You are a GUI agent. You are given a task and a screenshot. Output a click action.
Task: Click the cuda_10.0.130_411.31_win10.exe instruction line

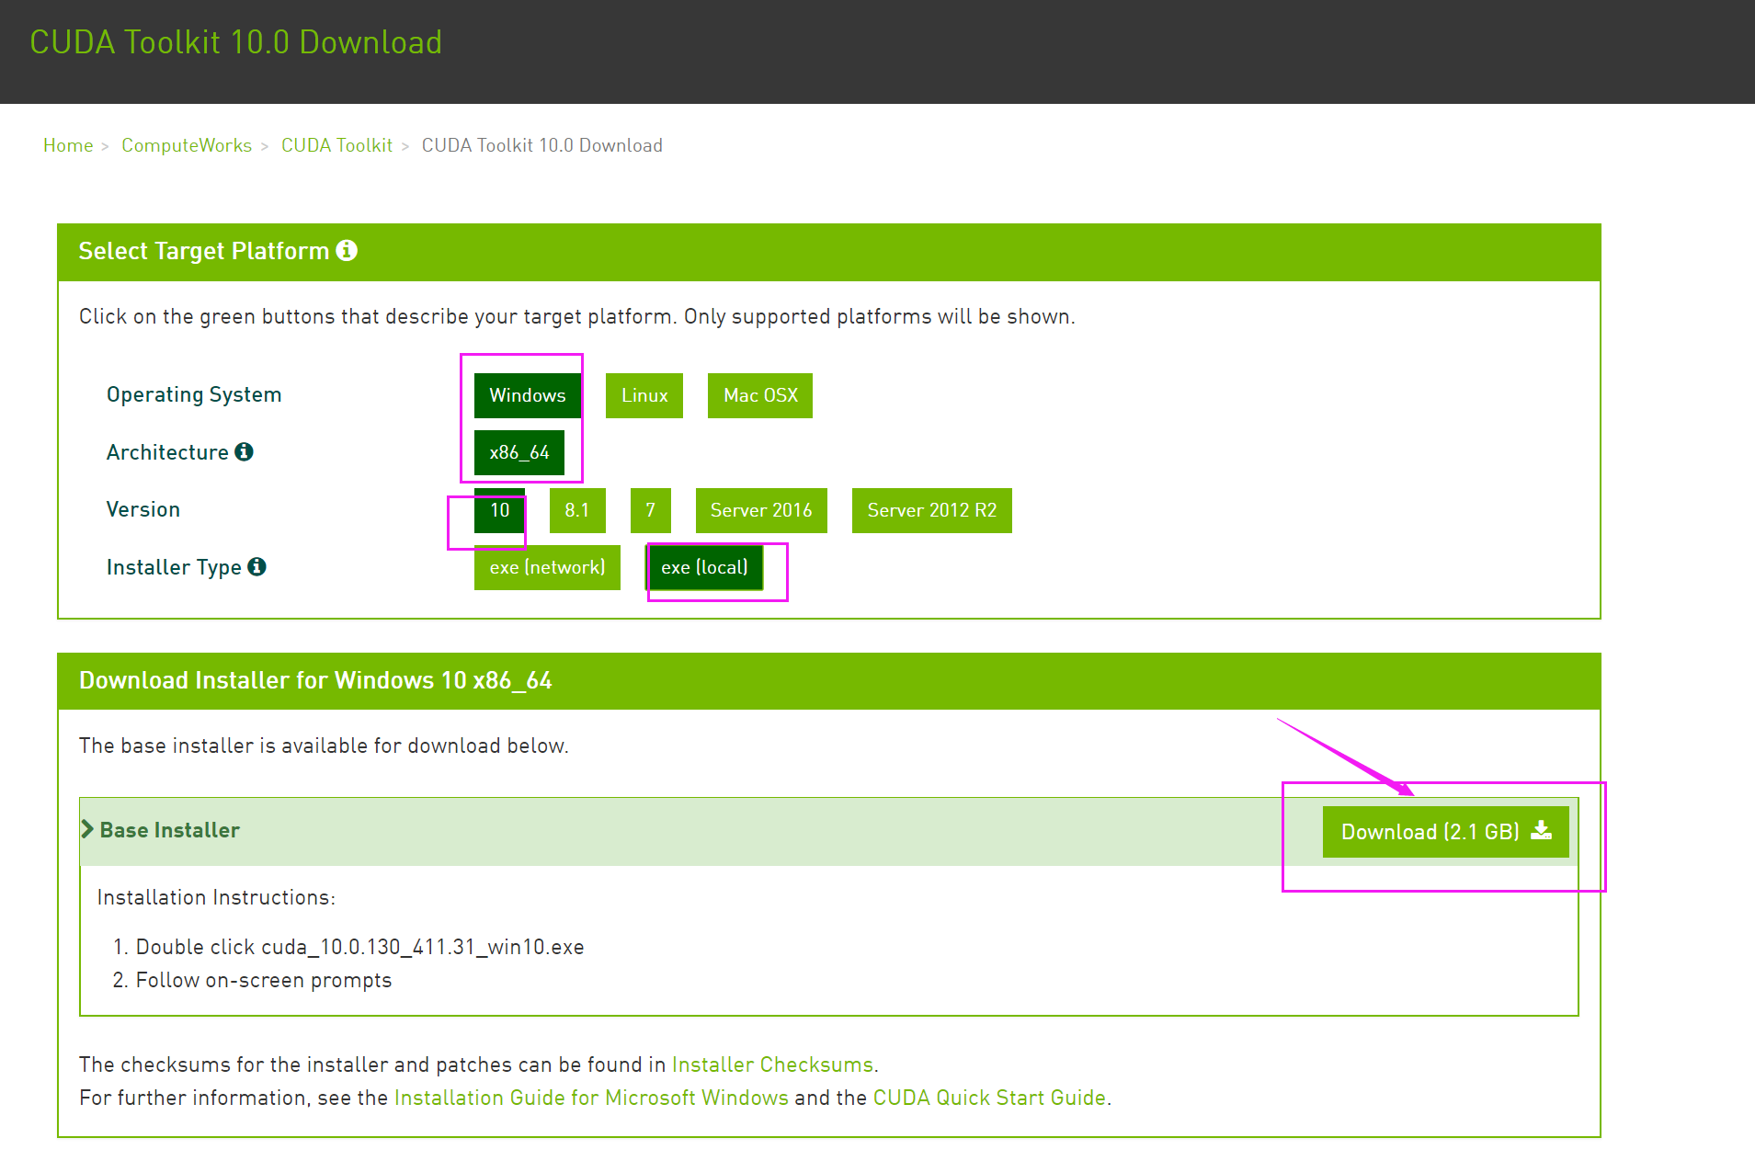pos(359,947)
